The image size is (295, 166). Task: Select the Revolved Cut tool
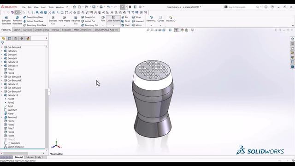(x=76, y=20)
